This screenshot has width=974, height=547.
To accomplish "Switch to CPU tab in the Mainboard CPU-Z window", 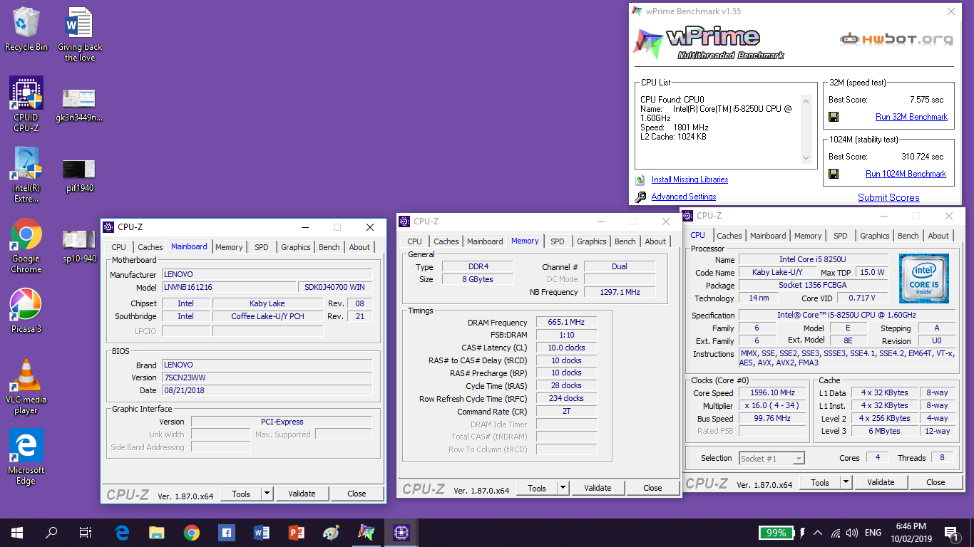I will 118,247.
